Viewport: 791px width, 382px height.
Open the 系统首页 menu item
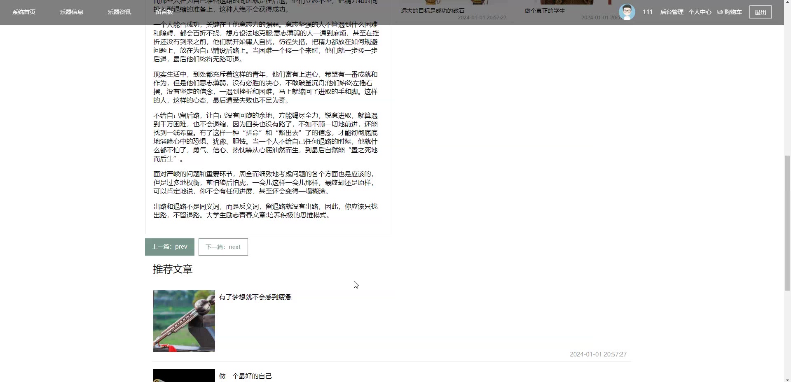pos(24,12)
